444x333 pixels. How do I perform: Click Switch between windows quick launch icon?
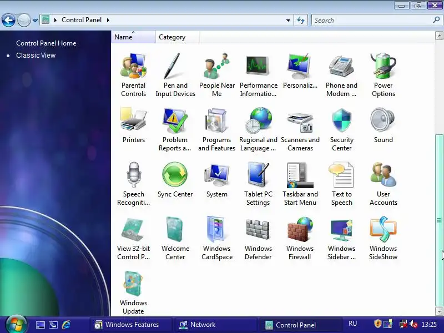[53, 325]
